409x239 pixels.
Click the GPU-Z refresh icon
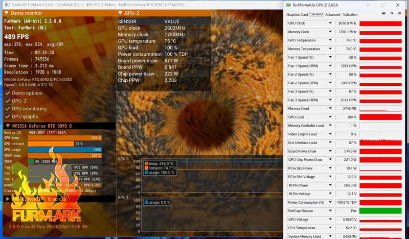[391, 14]
